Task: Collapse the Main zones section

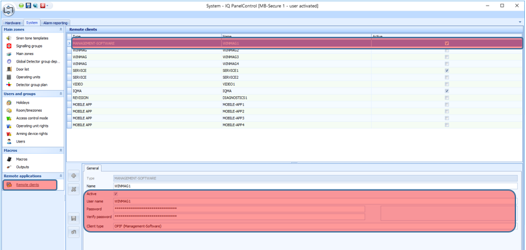Action: pyautogui.click(x=61, y=29)
